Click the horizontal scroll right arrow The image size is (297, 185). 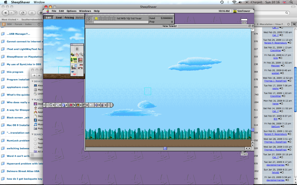(249, 148)
